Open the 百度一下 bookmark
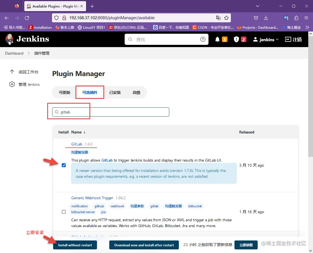 (x=171, y=28)
